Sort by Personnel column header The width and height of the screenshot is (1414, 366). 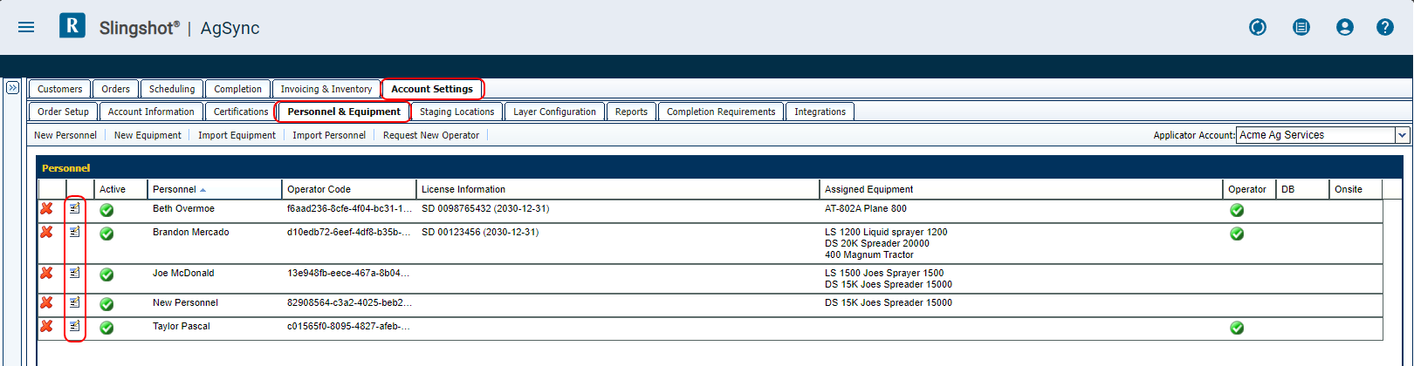216,189
